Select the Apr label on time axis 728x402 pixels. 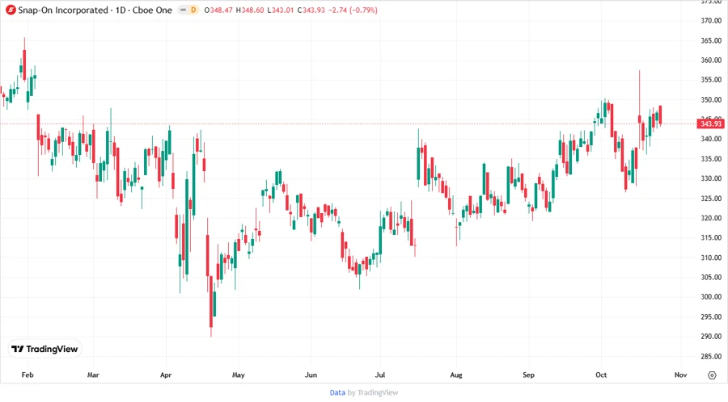[x=166, y=375]
